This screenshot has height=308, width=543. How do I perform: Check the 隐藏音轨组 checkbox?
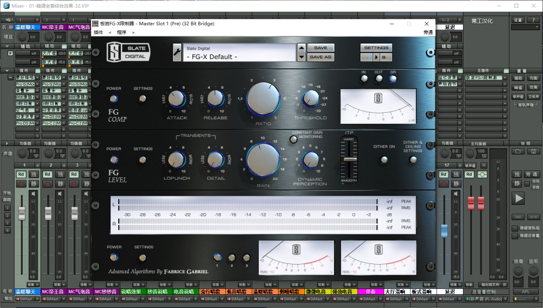(x=515, y=228)
